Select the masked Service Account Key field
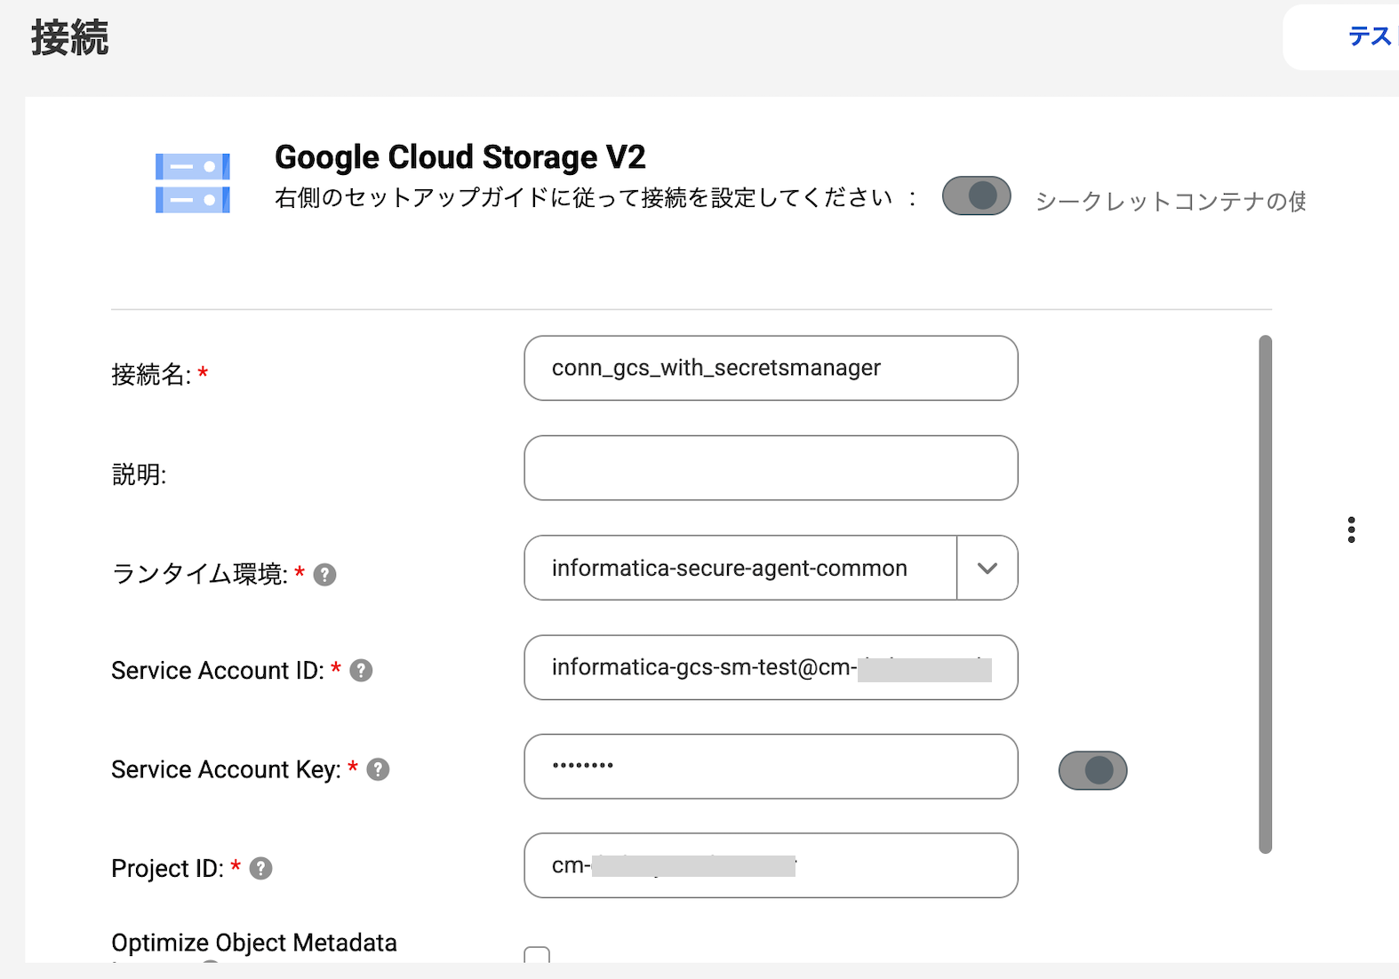Image resolution: width=1399 pixels, height=979 pixels. click(770, 767)
